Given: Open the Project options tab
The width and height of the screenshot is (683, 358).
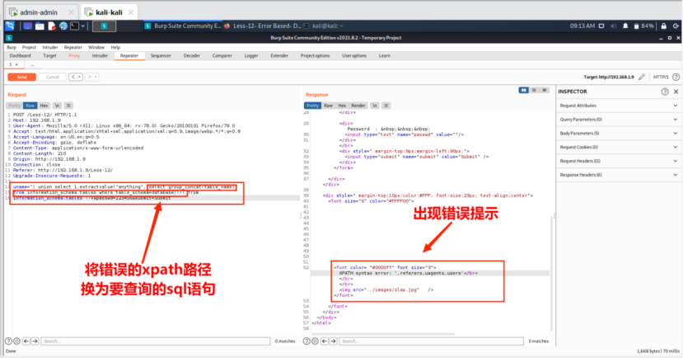Looking at the screenshot, I should [x=315, y=56].
